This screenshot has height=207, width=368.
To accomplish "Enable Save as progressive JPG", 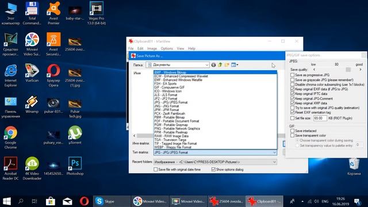I will [292, 75].
